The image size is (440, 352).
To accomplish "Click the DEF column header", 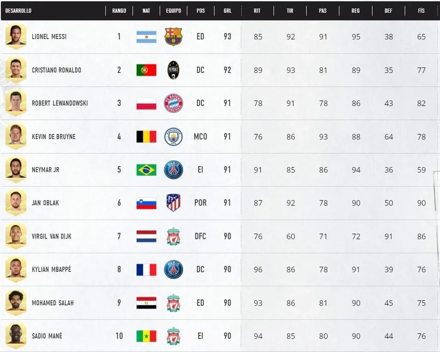I will pos(388,11).
